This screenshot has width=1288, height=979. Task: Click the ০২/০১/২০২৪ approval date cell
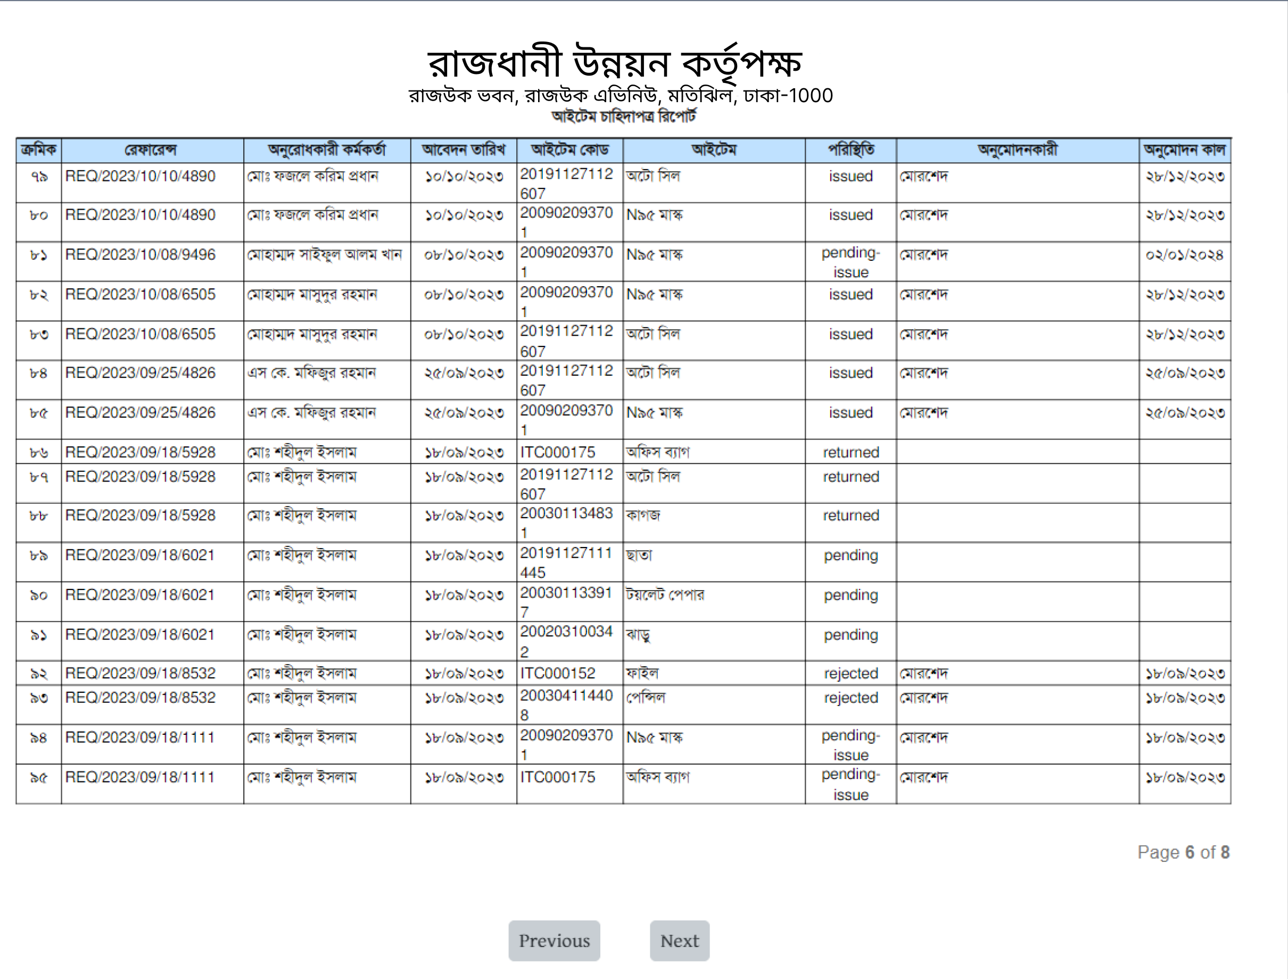(1185, 262)
